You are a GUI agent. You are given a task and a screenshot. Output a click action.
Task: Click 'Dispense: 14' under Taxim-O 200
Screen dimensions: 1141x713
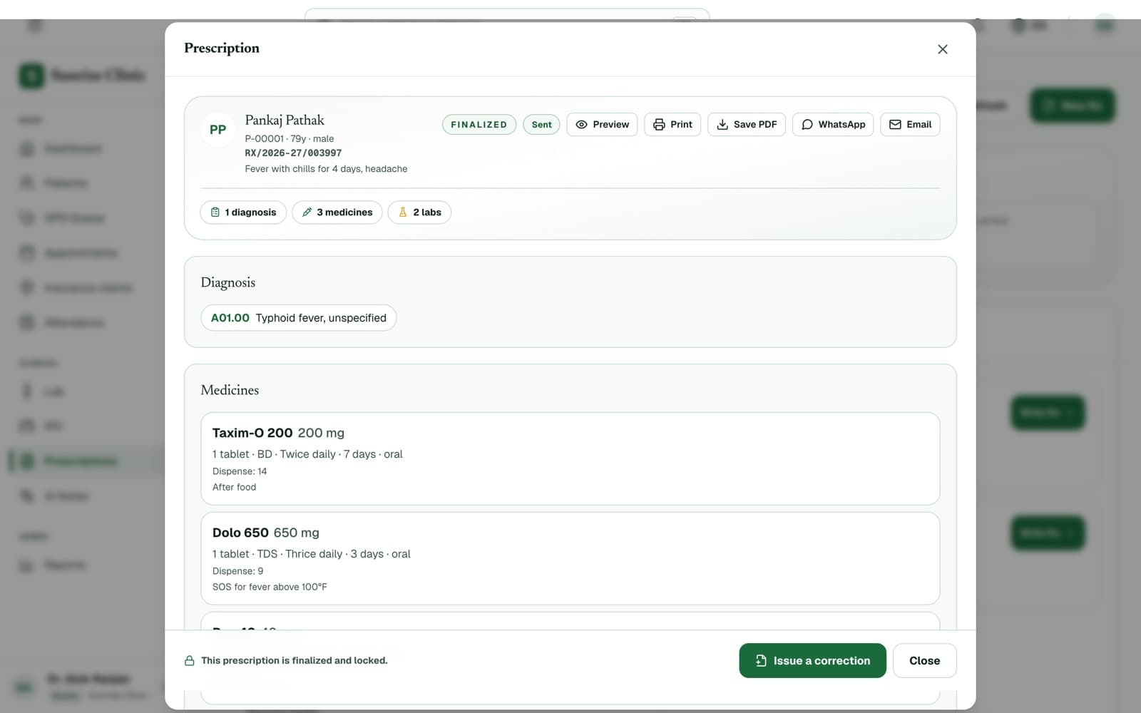click(240, 471)
